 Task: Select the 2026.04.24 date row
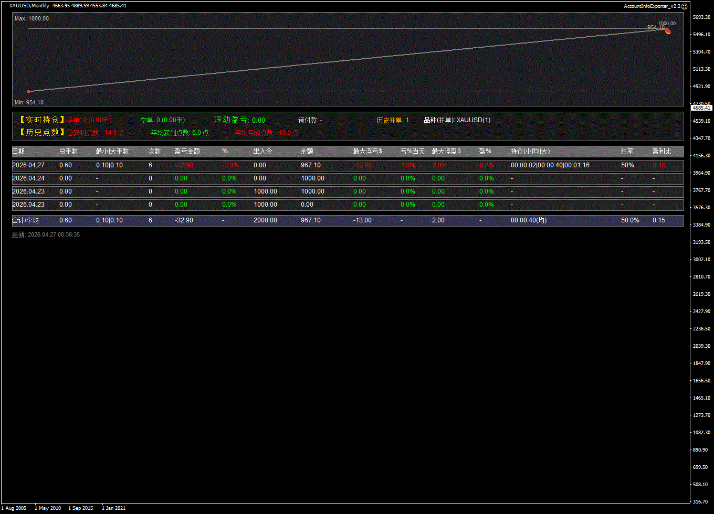pyautogui.click(x=28, y=178)
